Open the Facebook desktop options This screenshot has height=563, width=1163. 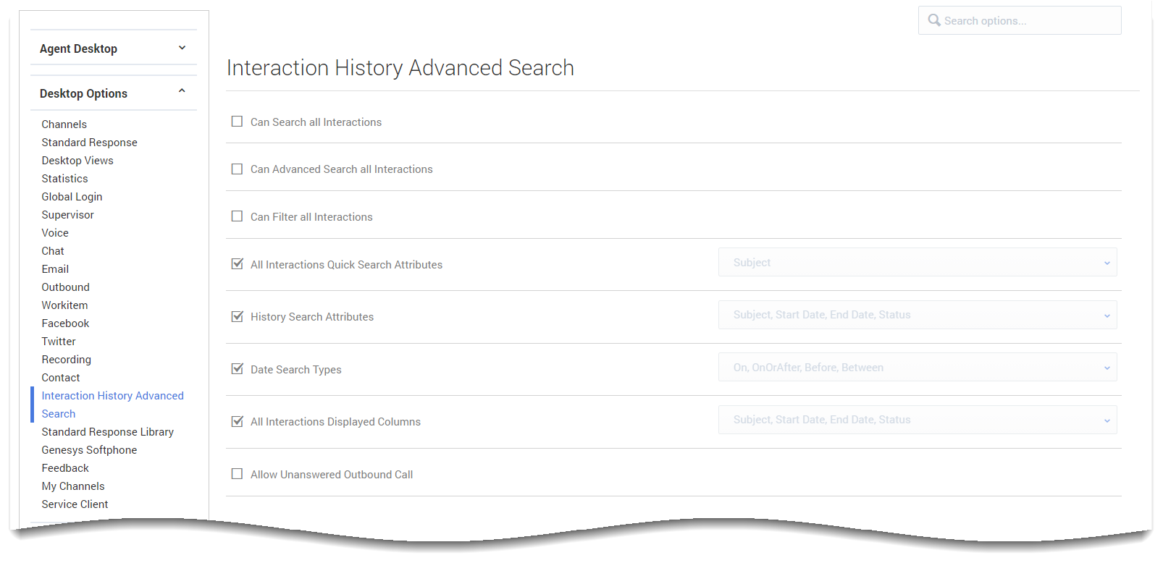tap(65, 323)
